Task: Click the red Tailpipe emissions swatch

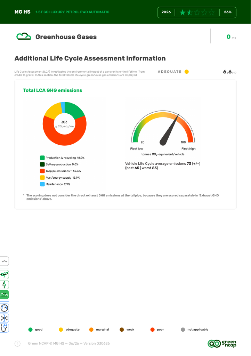Action: click(x=42, y=171)
